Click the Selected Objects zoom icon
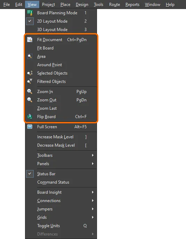The height and width of the screenshot is (239, 186). 30,73
